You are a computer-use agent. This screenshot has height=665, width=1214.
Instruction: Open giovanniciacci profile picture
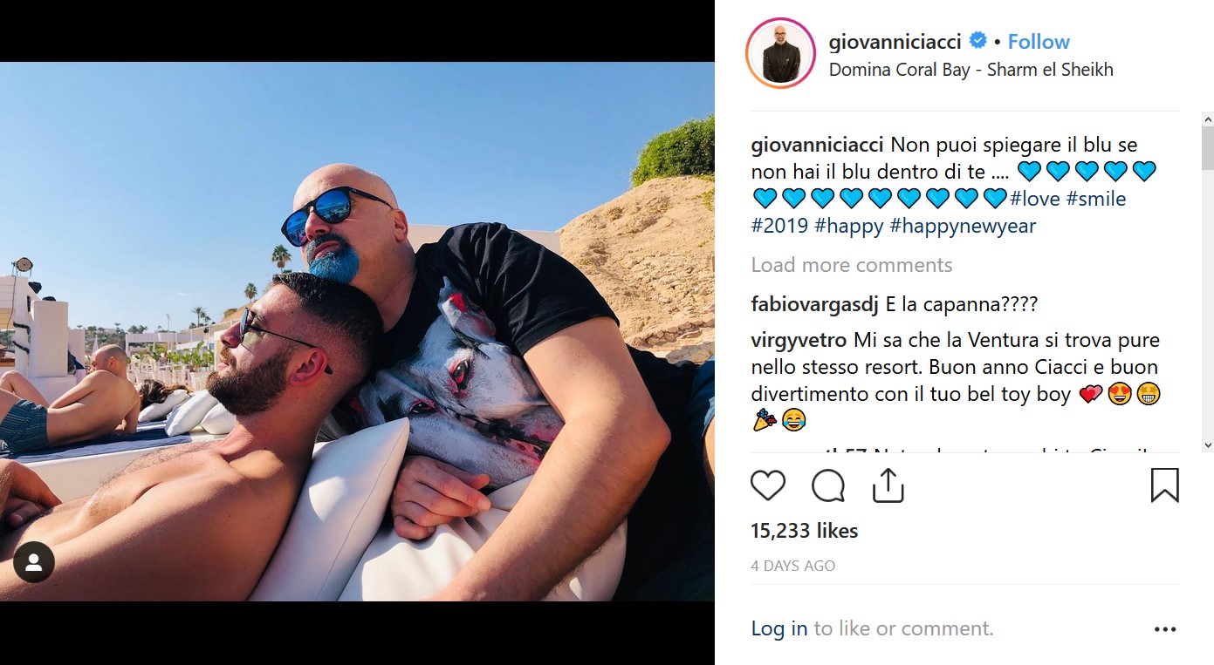pos(780,52)
